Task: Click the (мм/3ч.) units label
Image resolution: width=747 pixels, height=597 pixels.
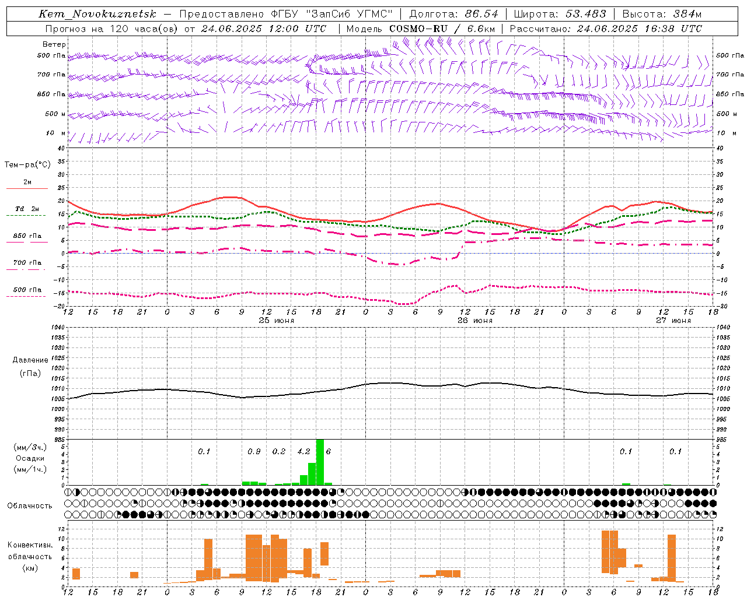Action: click(x=30, y=447)
